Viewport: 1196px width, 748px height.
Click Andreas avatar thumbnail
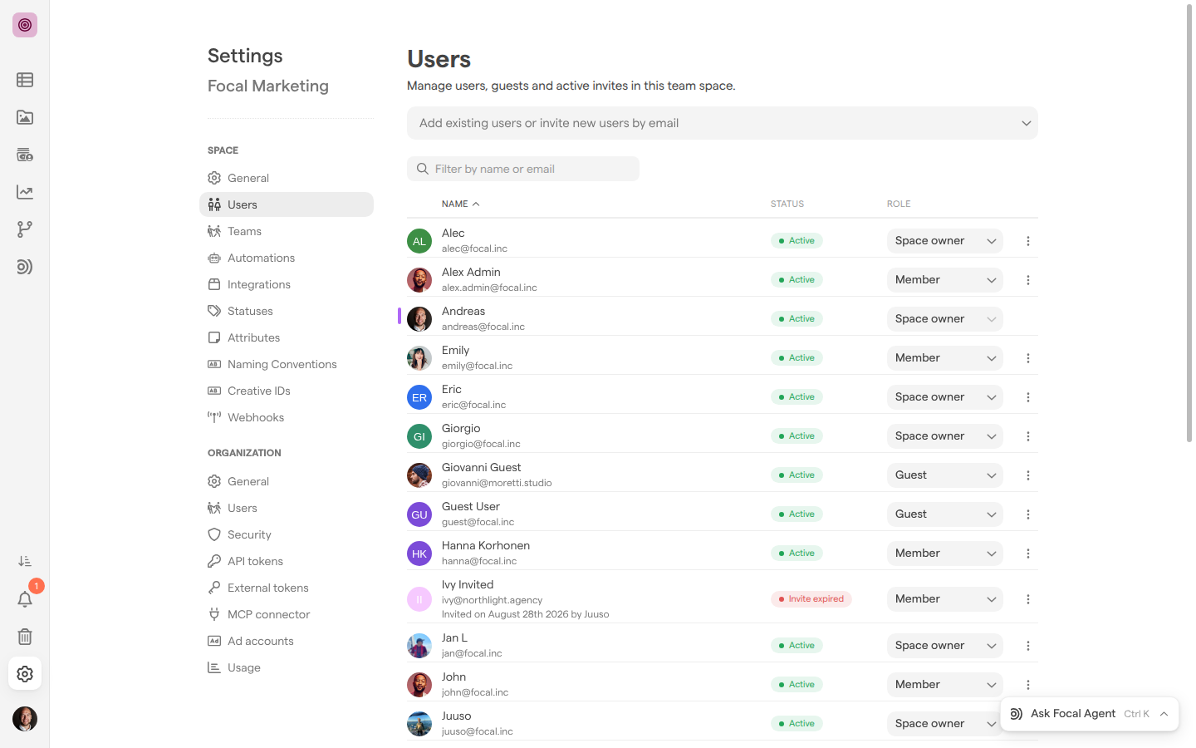[419, 319]
